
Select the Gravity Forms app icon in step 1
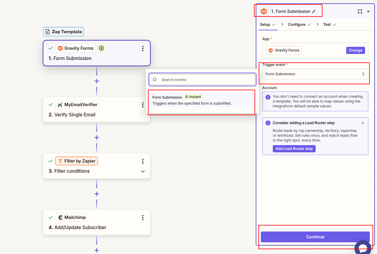pyautogui.click(x=60, y=48)
